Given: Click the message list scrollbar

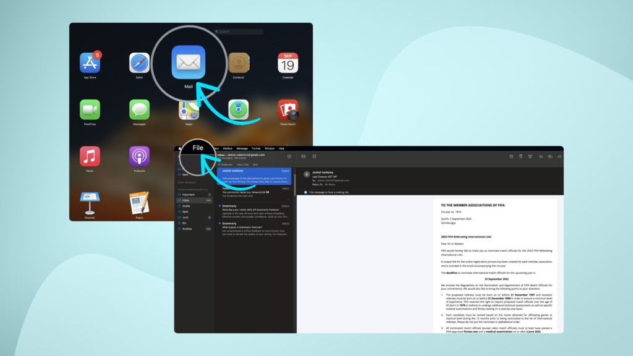Looking at the screenshot, I should [295, 184].
